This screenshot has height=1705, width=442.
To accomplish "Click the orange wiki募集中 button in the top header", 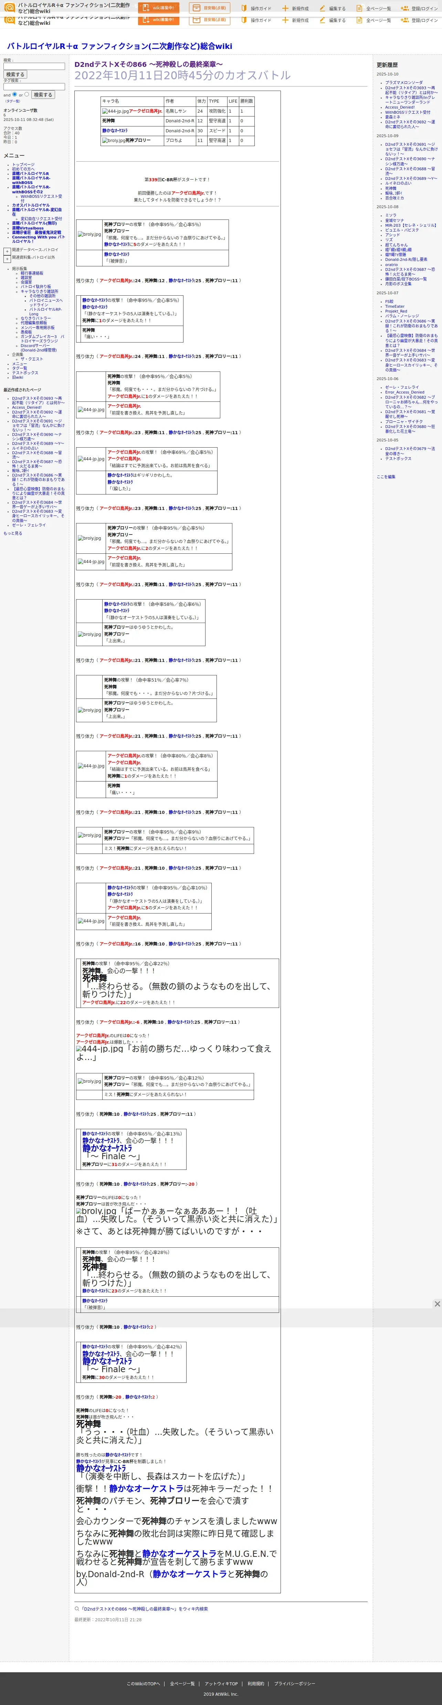I will pyautogui.click(x=159, y=8).
